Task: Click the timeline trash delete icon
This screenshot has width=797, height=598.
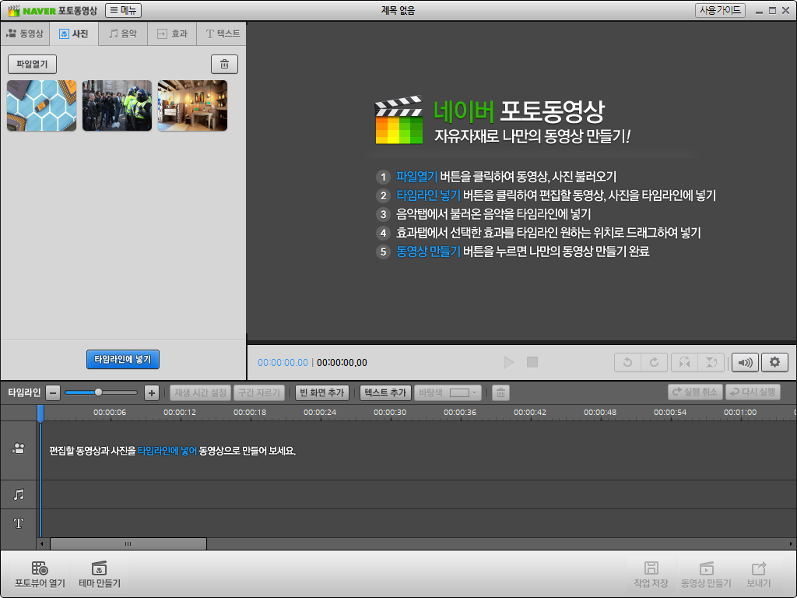Action: pyautogui.click(x=500, y=392)
